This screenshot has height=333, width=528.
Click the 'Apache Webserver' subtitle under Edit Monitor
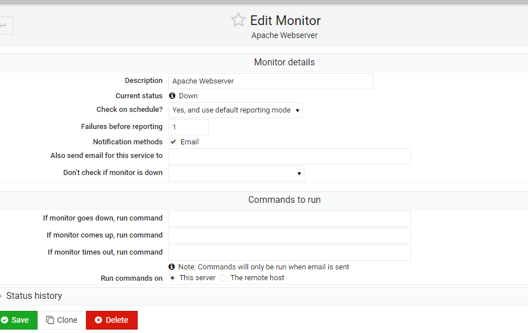pyautogui.click(x=284, y=35)
